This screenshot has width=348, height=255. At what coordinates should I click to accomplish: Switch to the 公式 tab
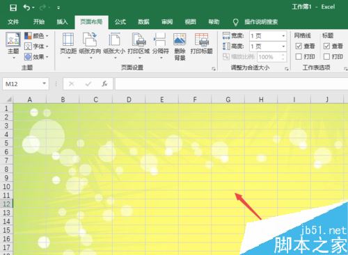(x=120, y=22)
